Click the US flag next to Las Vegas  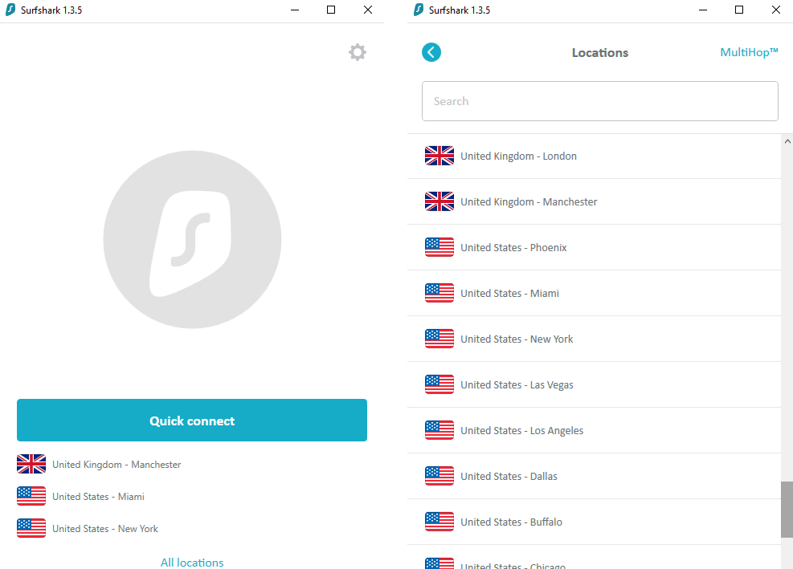point(439,384)
